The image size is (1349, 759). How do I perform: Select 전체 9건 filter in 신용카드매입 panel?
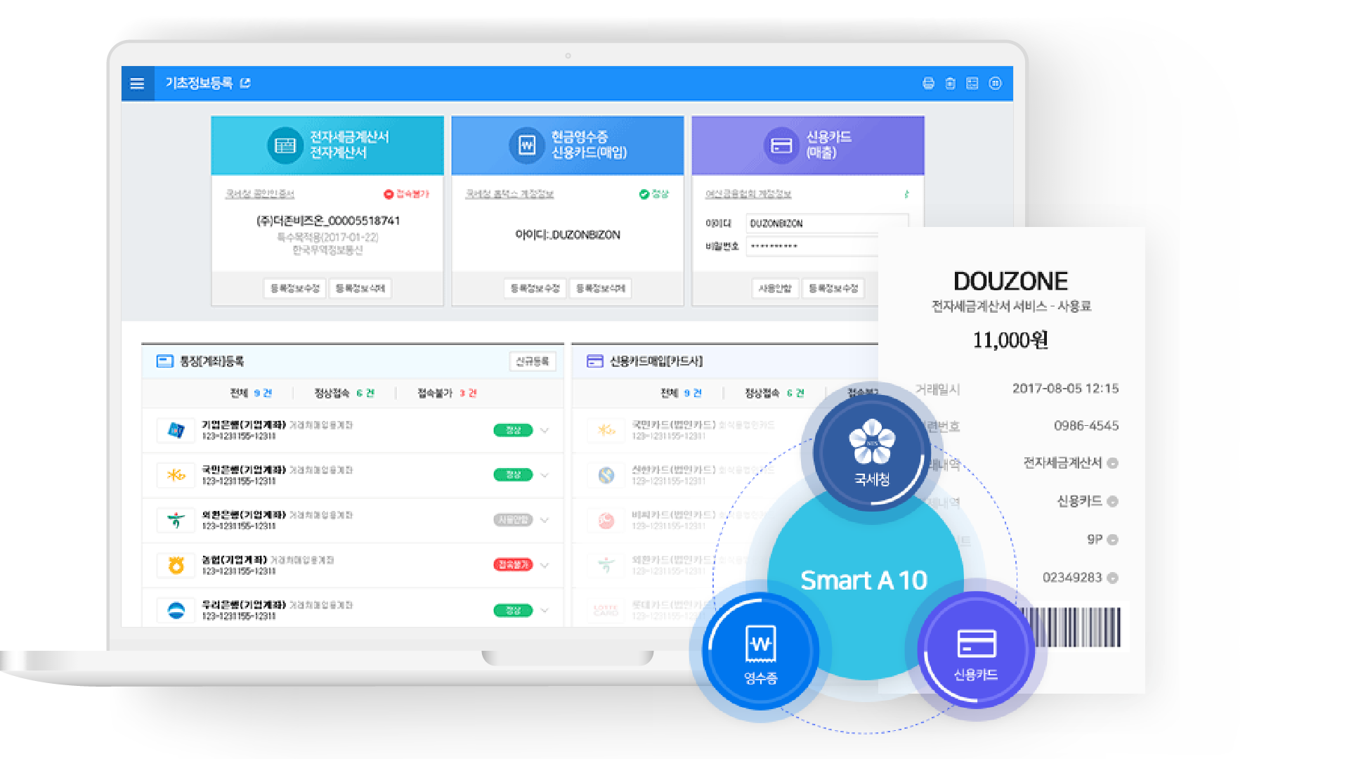click(x=681, y=393)
